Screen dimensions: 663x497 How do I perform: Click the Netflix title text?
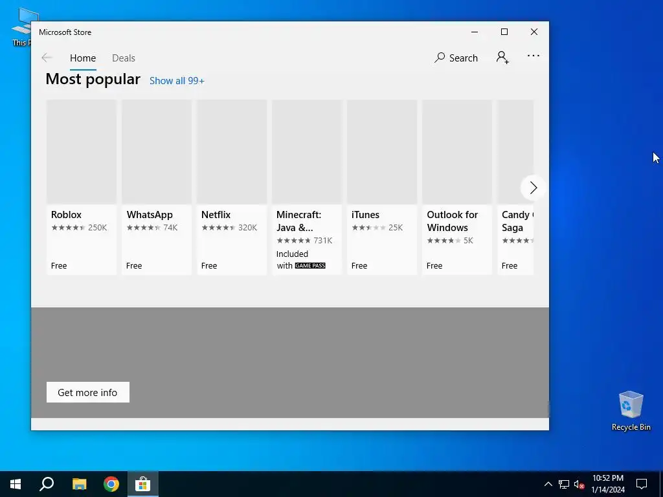(x=216, y=215)
